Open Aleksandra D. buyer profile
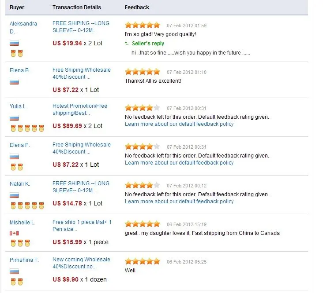The width and height of the screenshot is (323, 293). tap(23, 28)
